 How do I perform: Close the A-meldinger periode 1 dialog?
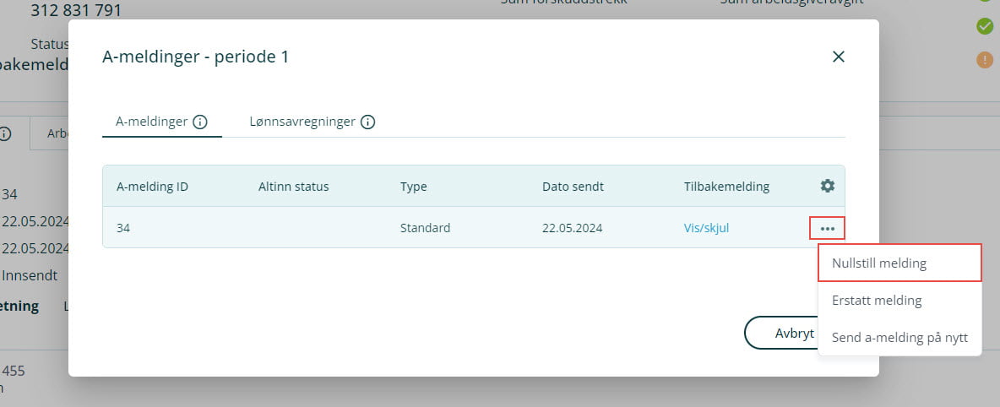[838, 57]
